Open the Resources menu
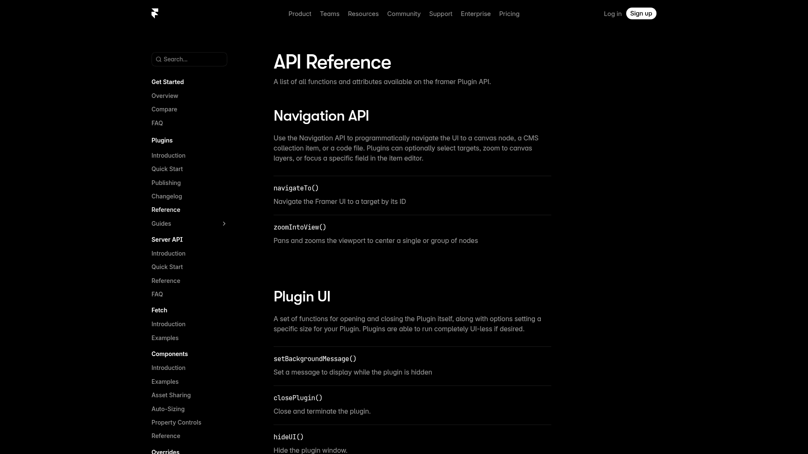Image resolution: width=808 pixels, height=454 pixels. tap(363, 14)
